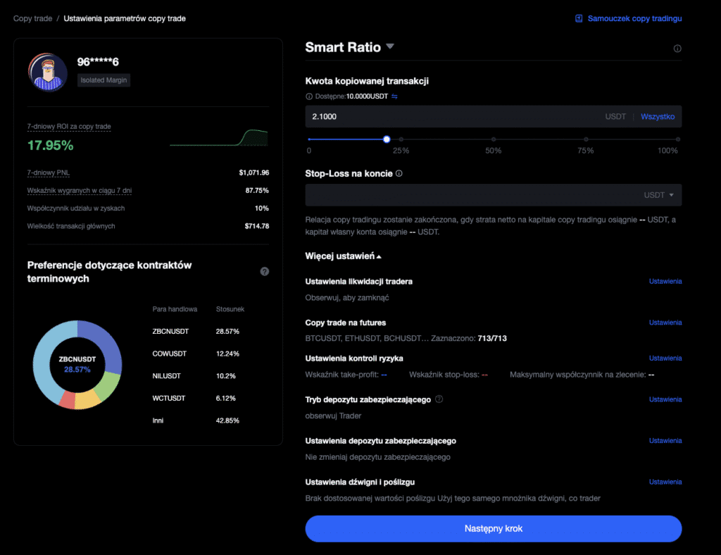Image resolution: width=721 pixels, height=555 pixels.
Task: Open Ustawienia for Copy trade na futures
Action: (665, 323)
